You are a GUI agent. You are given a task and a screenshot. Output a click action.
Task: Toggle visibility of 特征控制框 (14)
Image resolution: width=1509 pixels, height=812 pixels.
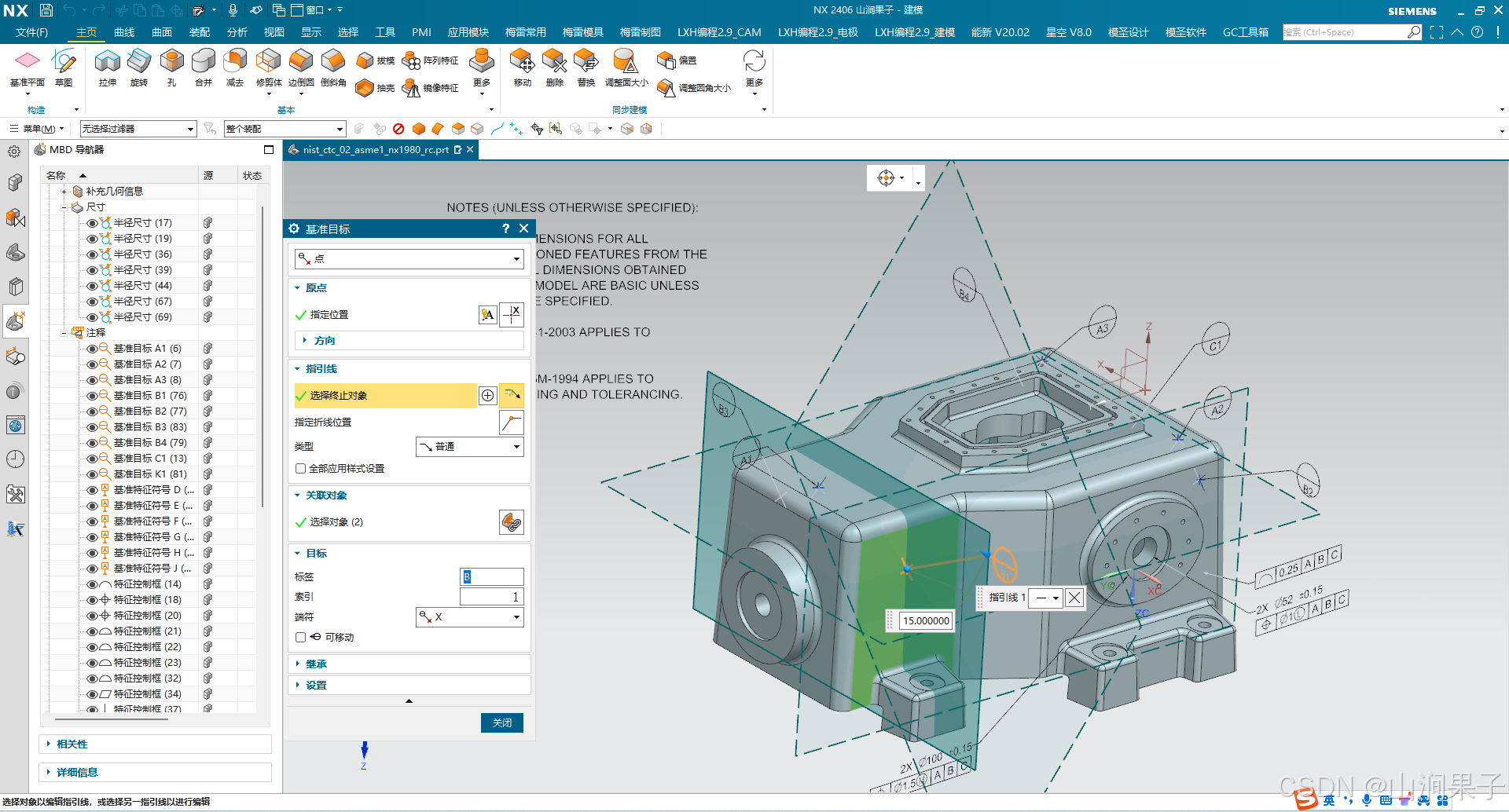click(x=92, y=584)
